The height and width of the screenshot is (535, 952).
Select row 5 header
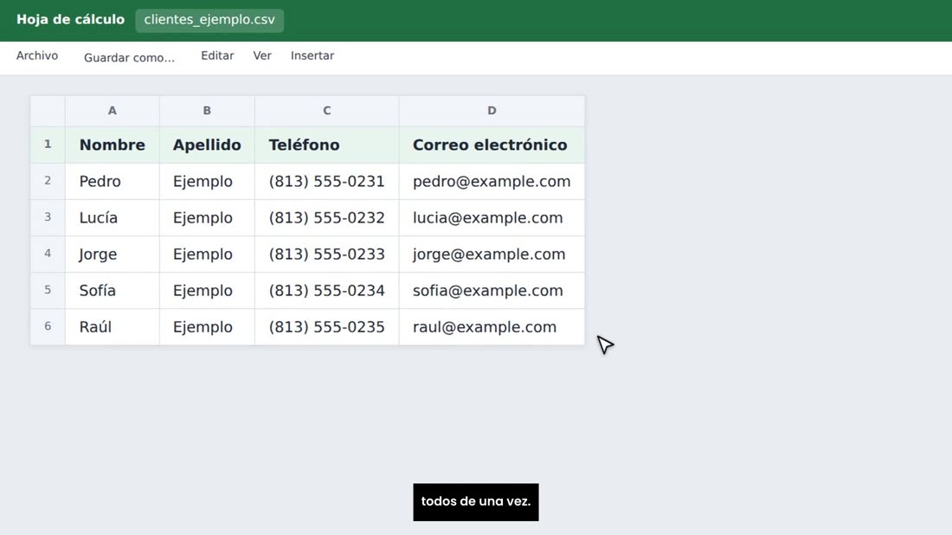click(x=48, y=290)
